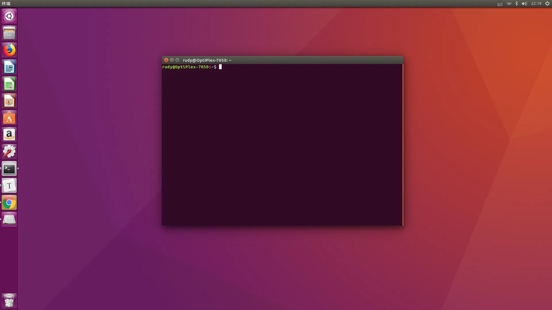
Task: Open System Settings gear-wrench icon
Action: (x=9, y=152)
